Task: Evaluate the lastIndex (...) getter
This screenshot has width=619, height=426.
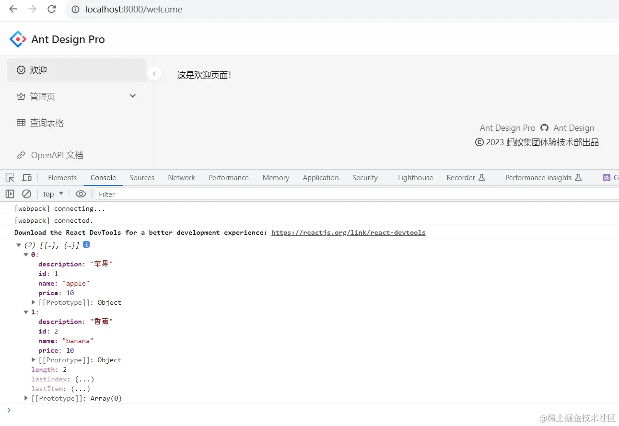Action: click(84, 379)
